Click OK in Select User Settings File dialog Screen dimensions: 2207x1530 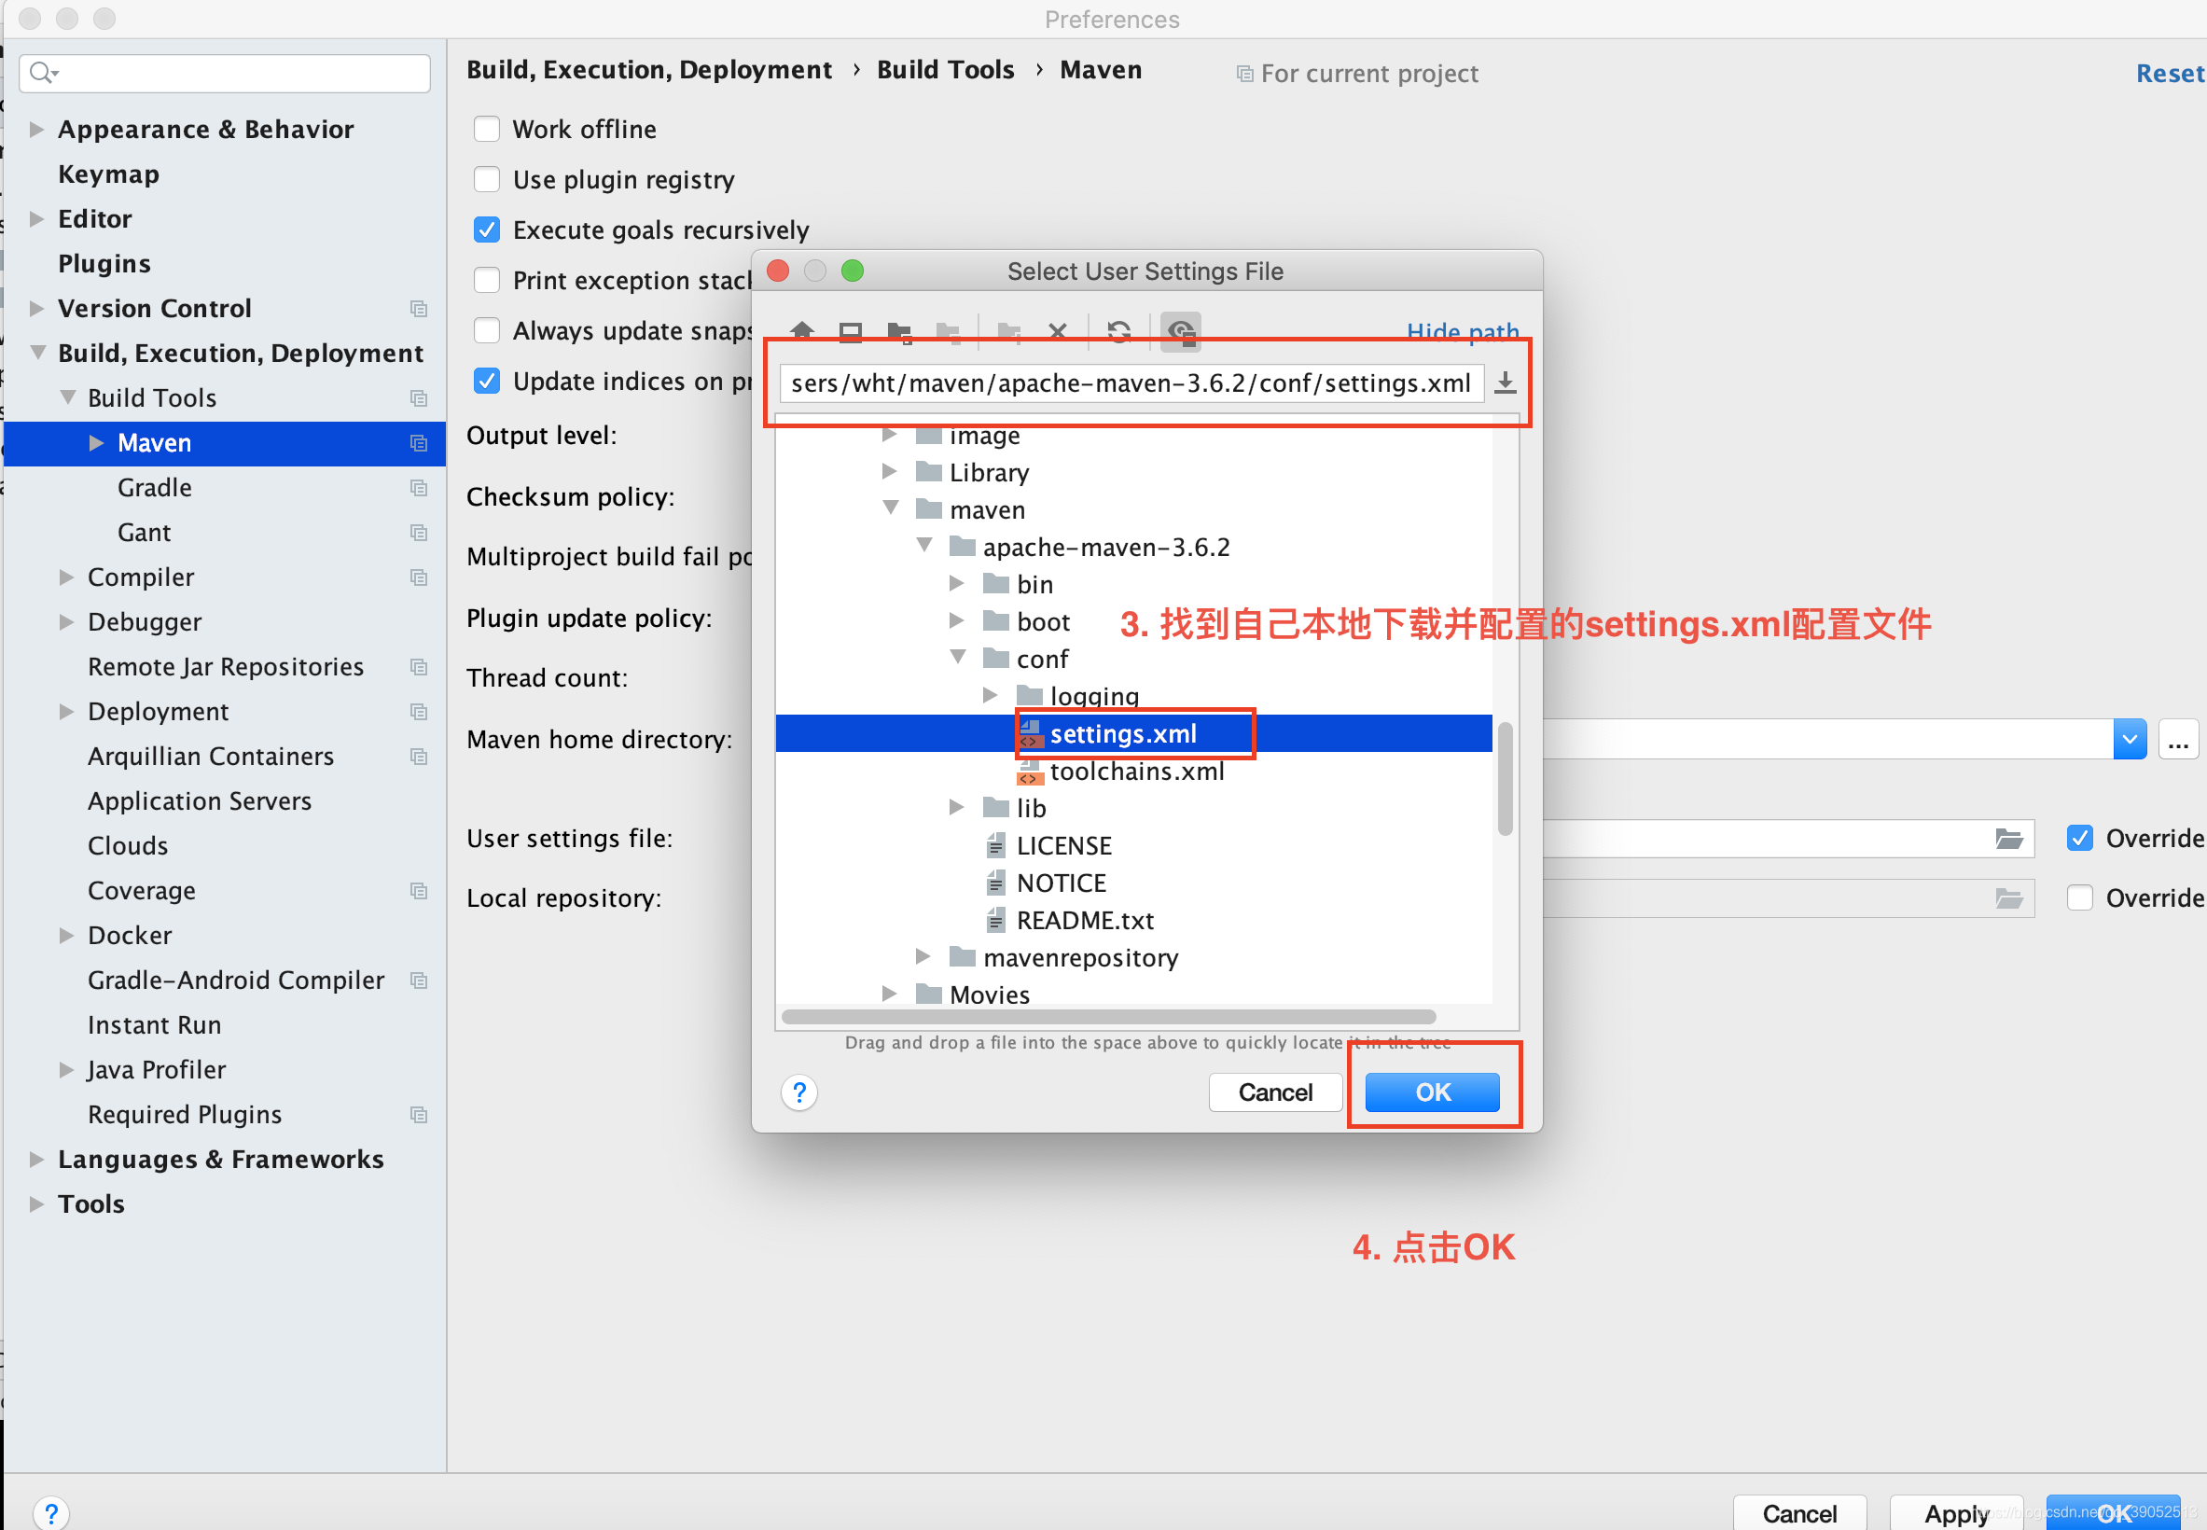pyautogui.click(x=1432, y=1092)
